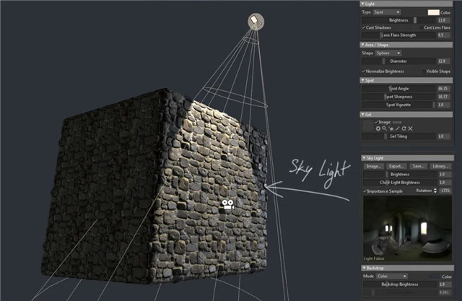This screenshot has width=462, height=301.
Task: Open the Backdrop Mode dropdown
Action: [395, 276]
